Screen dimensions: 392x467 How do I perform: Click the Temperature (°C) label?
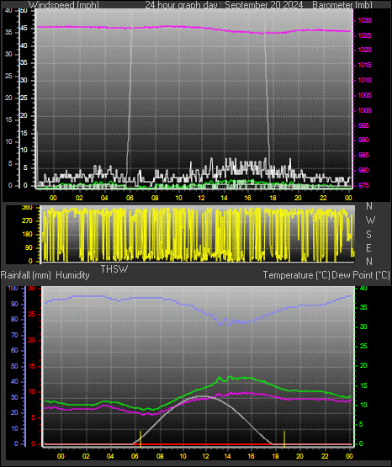click(x=296, y=275)
